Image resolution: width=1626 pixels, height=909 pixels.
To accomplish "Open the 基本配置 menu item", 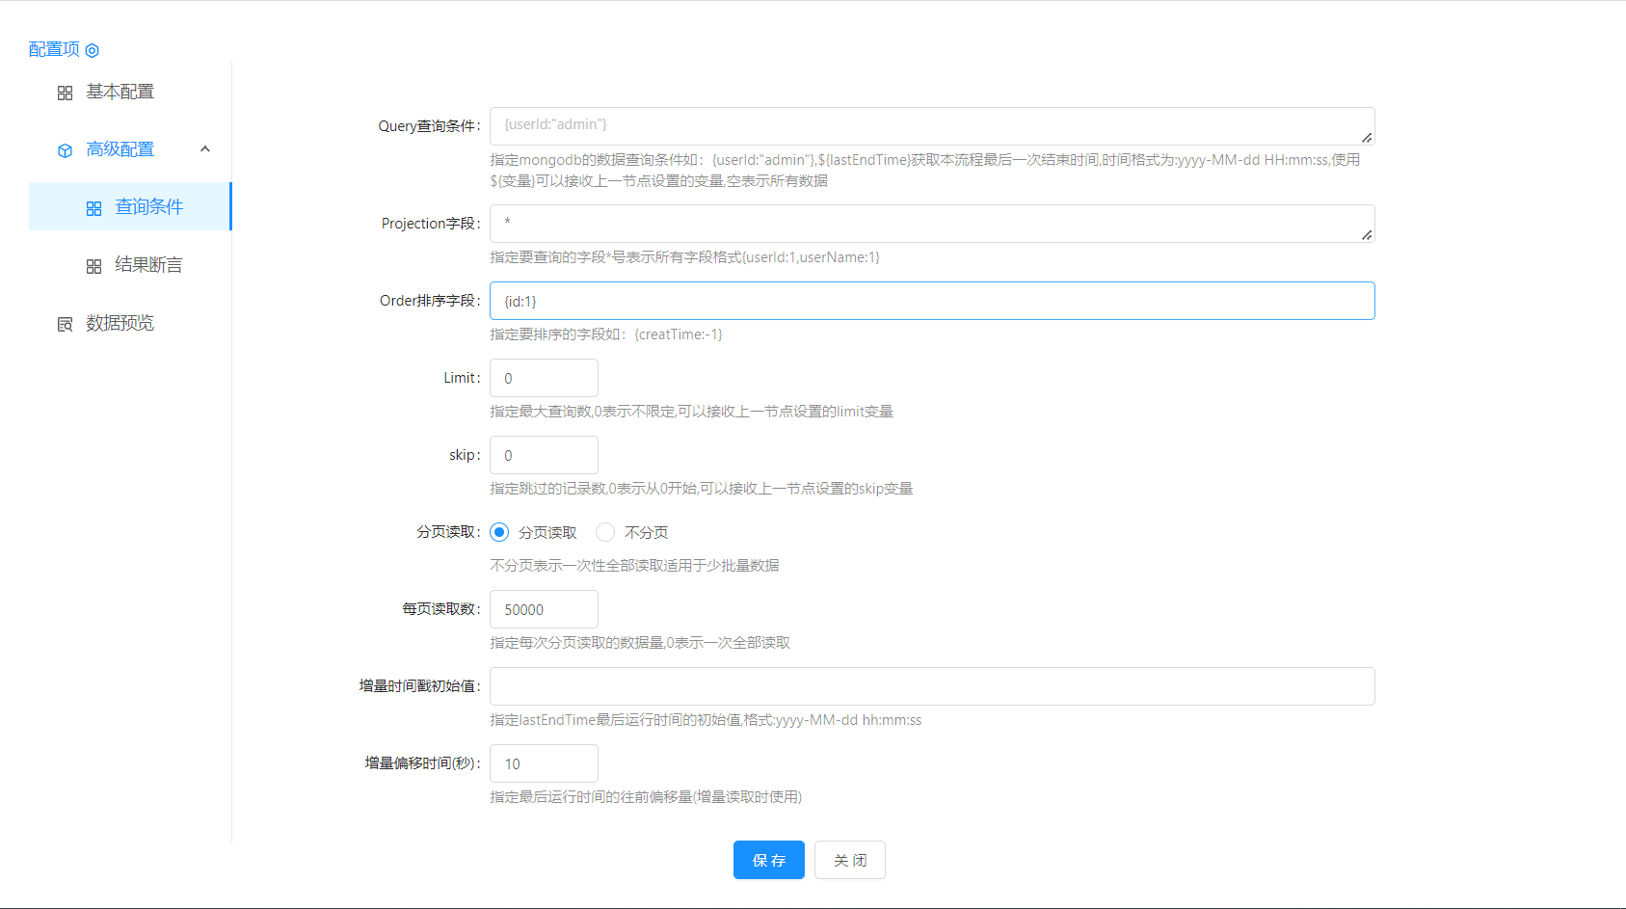I will point(120,92).
